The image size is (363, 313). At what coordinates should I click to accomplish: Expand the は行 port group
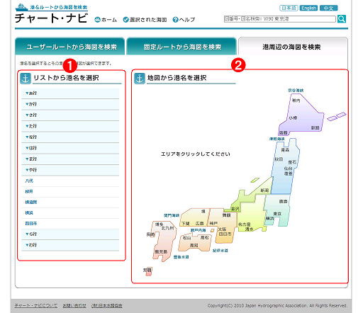click(x=70, y=148)
